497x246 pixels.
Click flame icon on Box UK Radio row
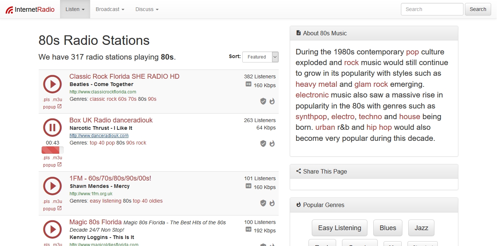point(272,143)
